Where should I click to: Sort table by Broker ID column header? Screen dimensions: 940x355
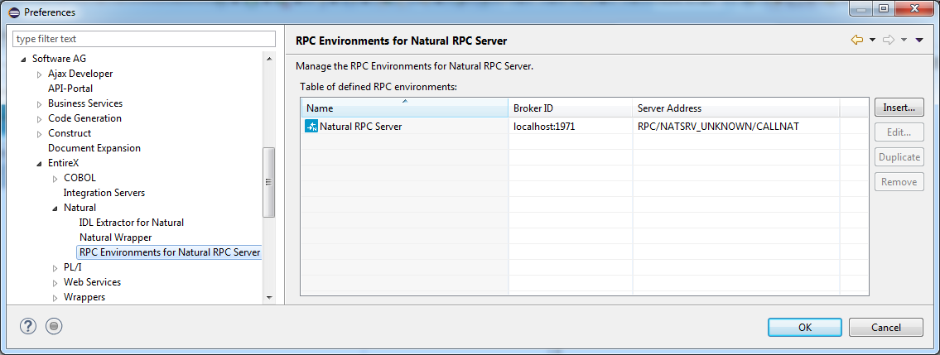(571, 108)
